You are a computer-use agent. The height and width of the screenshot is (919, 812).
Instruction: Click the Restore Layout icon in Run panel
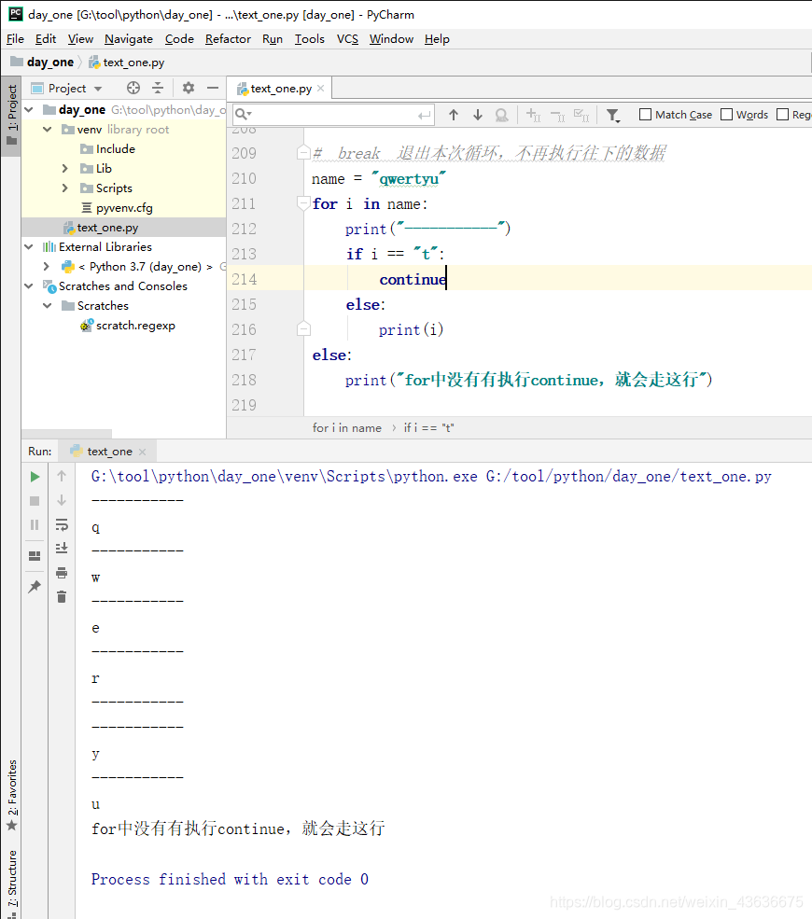(35, 556)
